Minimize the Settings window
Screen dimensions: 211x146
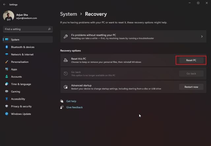coord(190,3)
